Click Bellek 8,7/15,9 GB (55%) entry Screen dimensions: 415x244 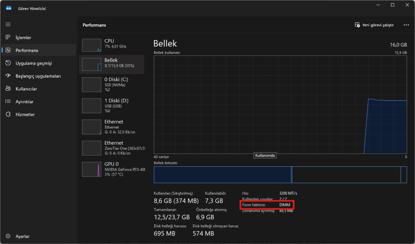[x=112, y=64]
